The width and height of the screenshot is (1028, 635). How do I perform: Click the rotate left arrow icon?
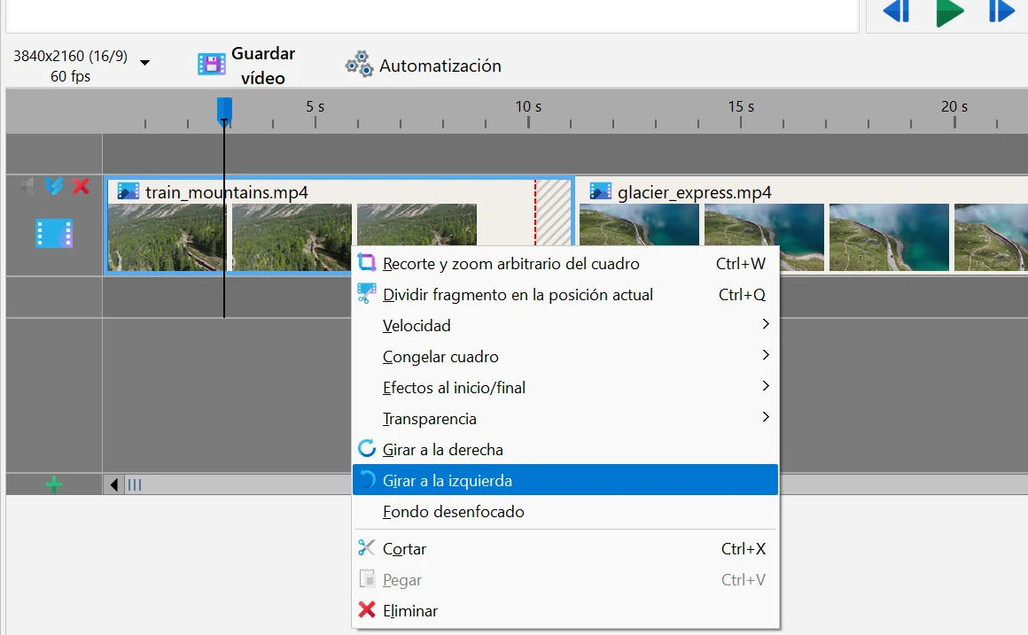pyautogui.click(x=367, y=479)
